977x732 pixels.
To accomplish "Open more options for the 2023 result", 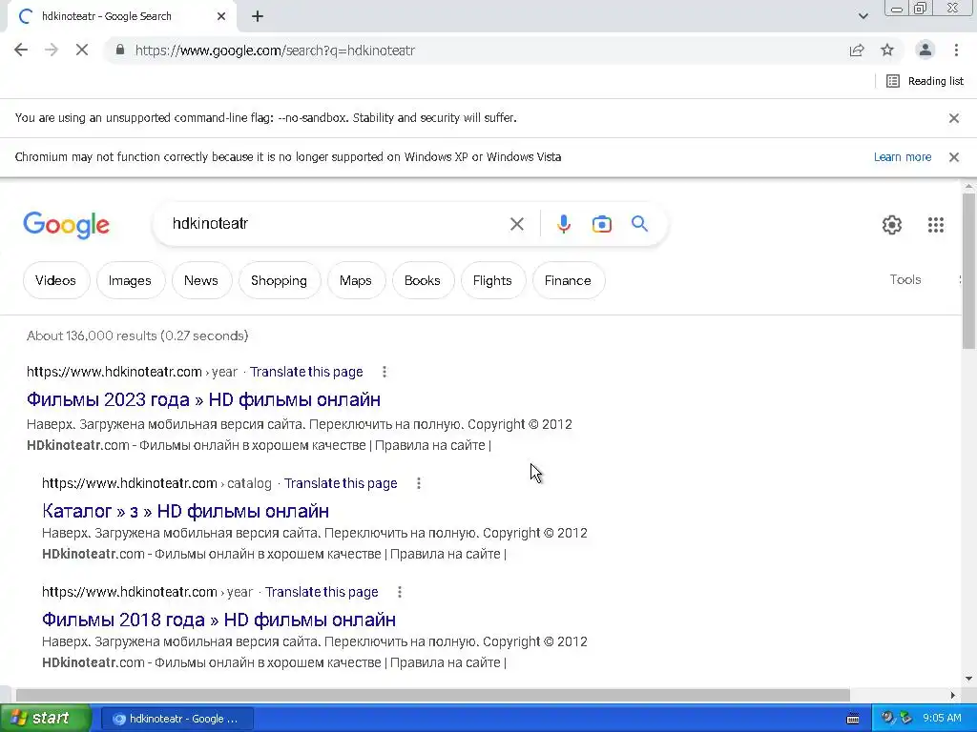I will click(385, 372).
